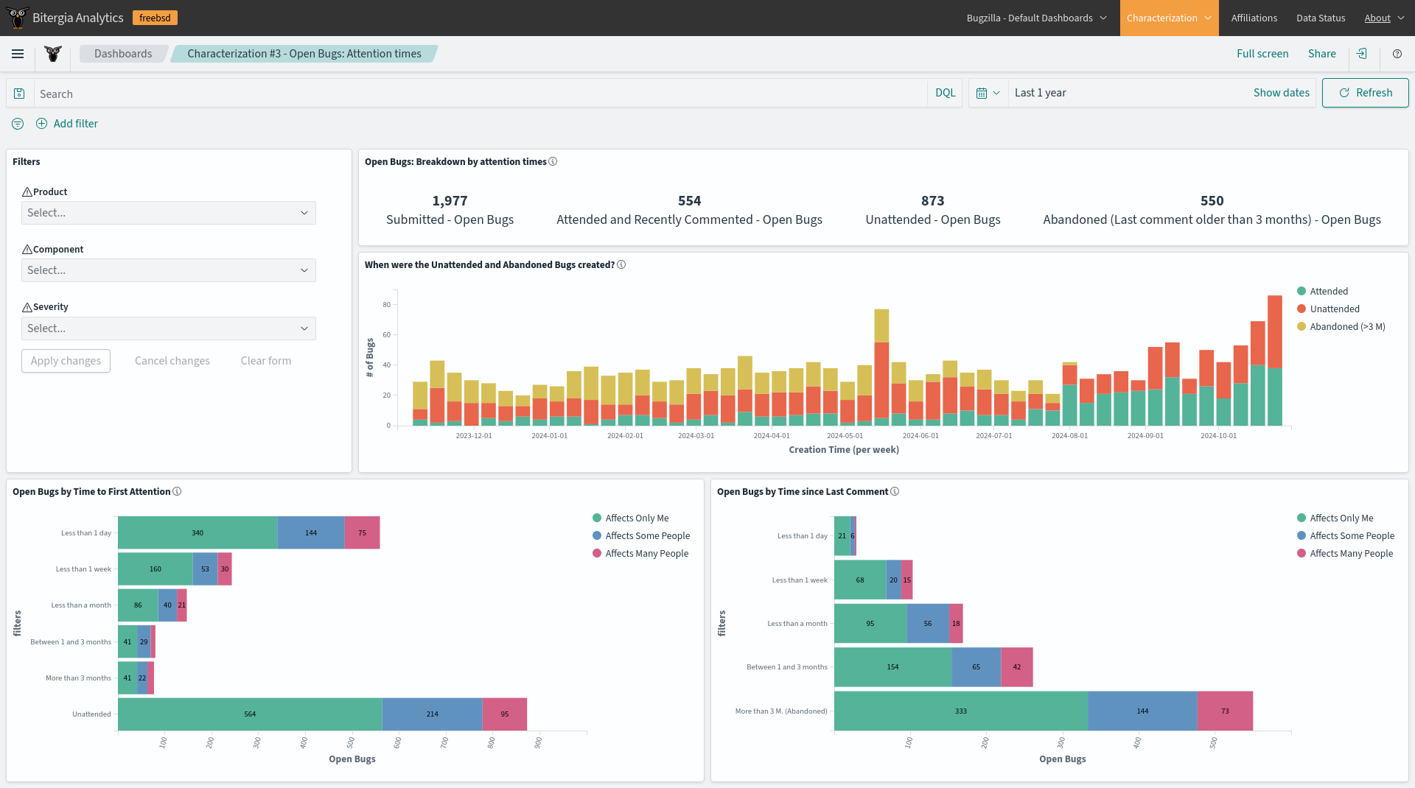The height and width of the screenshot is (788, 1415).
Task: Click in the Search query field
Action: tap(481, 94)
